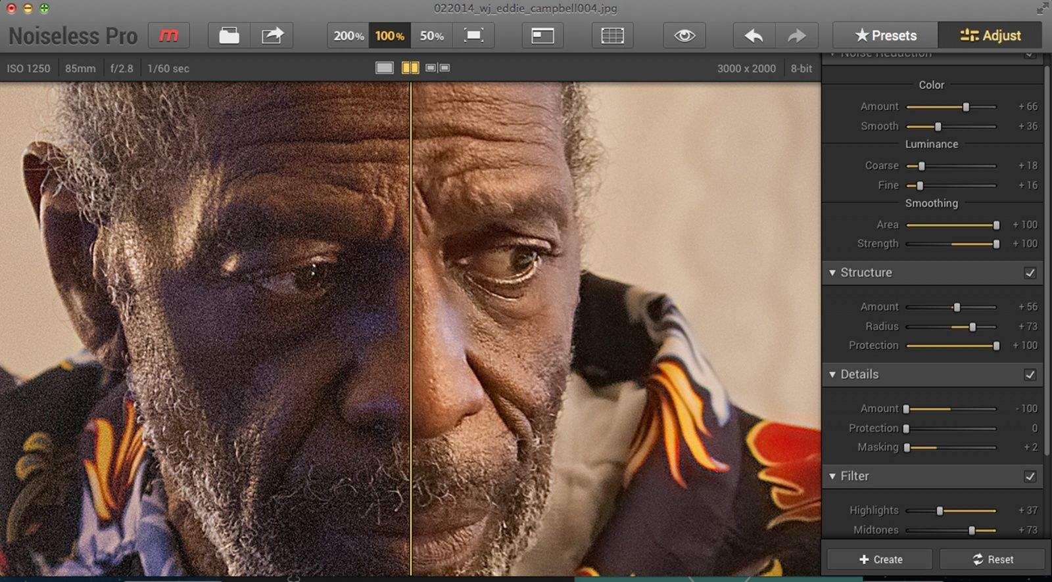Viewport: 1052px width, 582px height.
Task: Set zoom level to 200%
Action: tap(348, 35)
